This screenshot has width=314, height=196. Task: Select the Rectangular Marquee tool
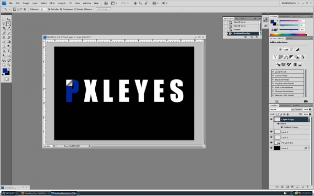pyautogui.click(x=4, y=19)
